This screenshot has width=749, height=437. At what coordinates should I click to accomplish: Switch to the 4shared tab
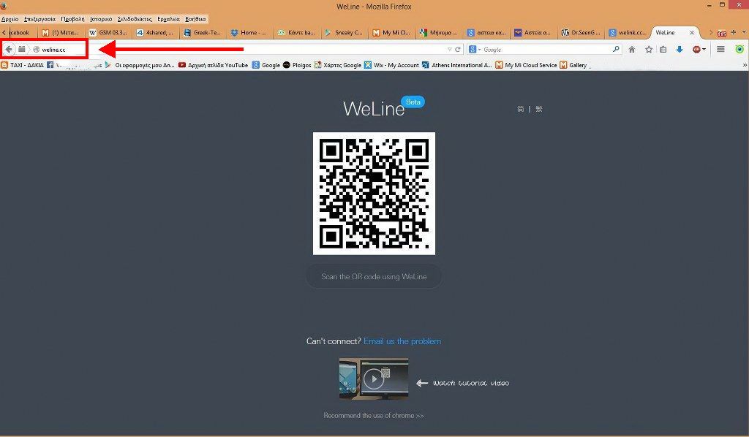click(x=155, y=32)
